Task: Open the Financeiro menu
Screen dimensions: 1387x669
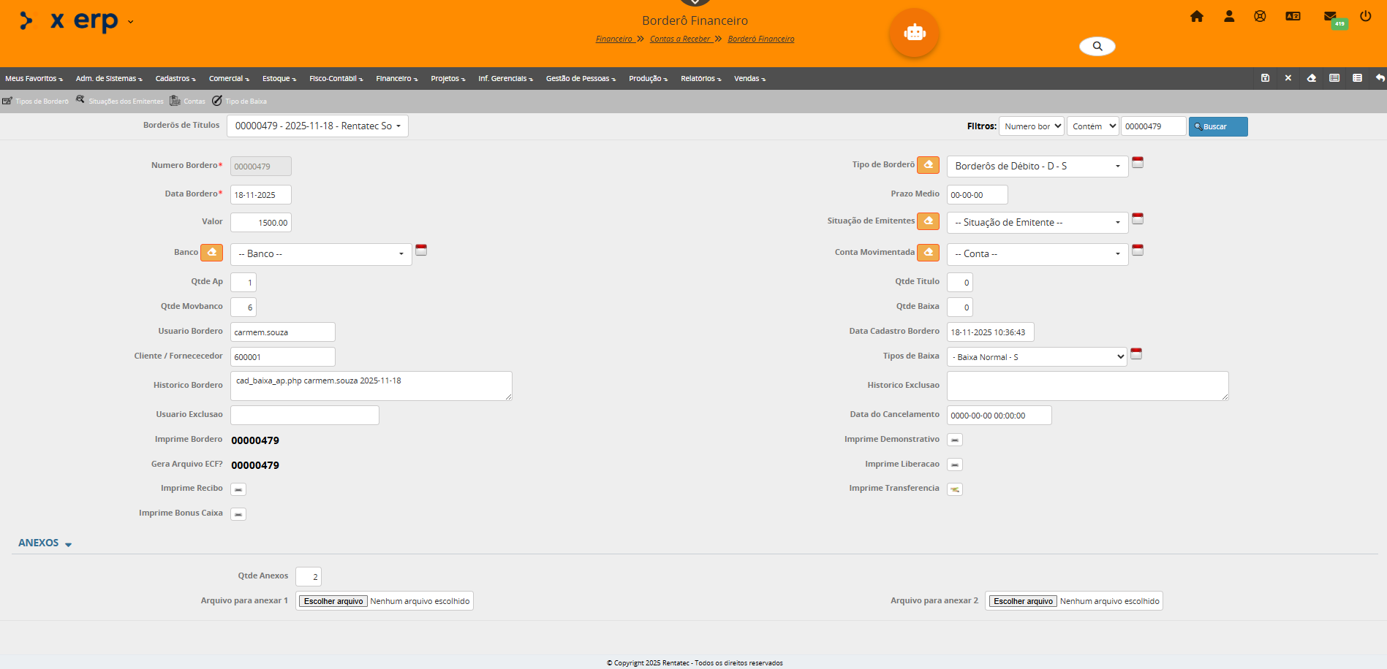Action: (x=396, y=79)
